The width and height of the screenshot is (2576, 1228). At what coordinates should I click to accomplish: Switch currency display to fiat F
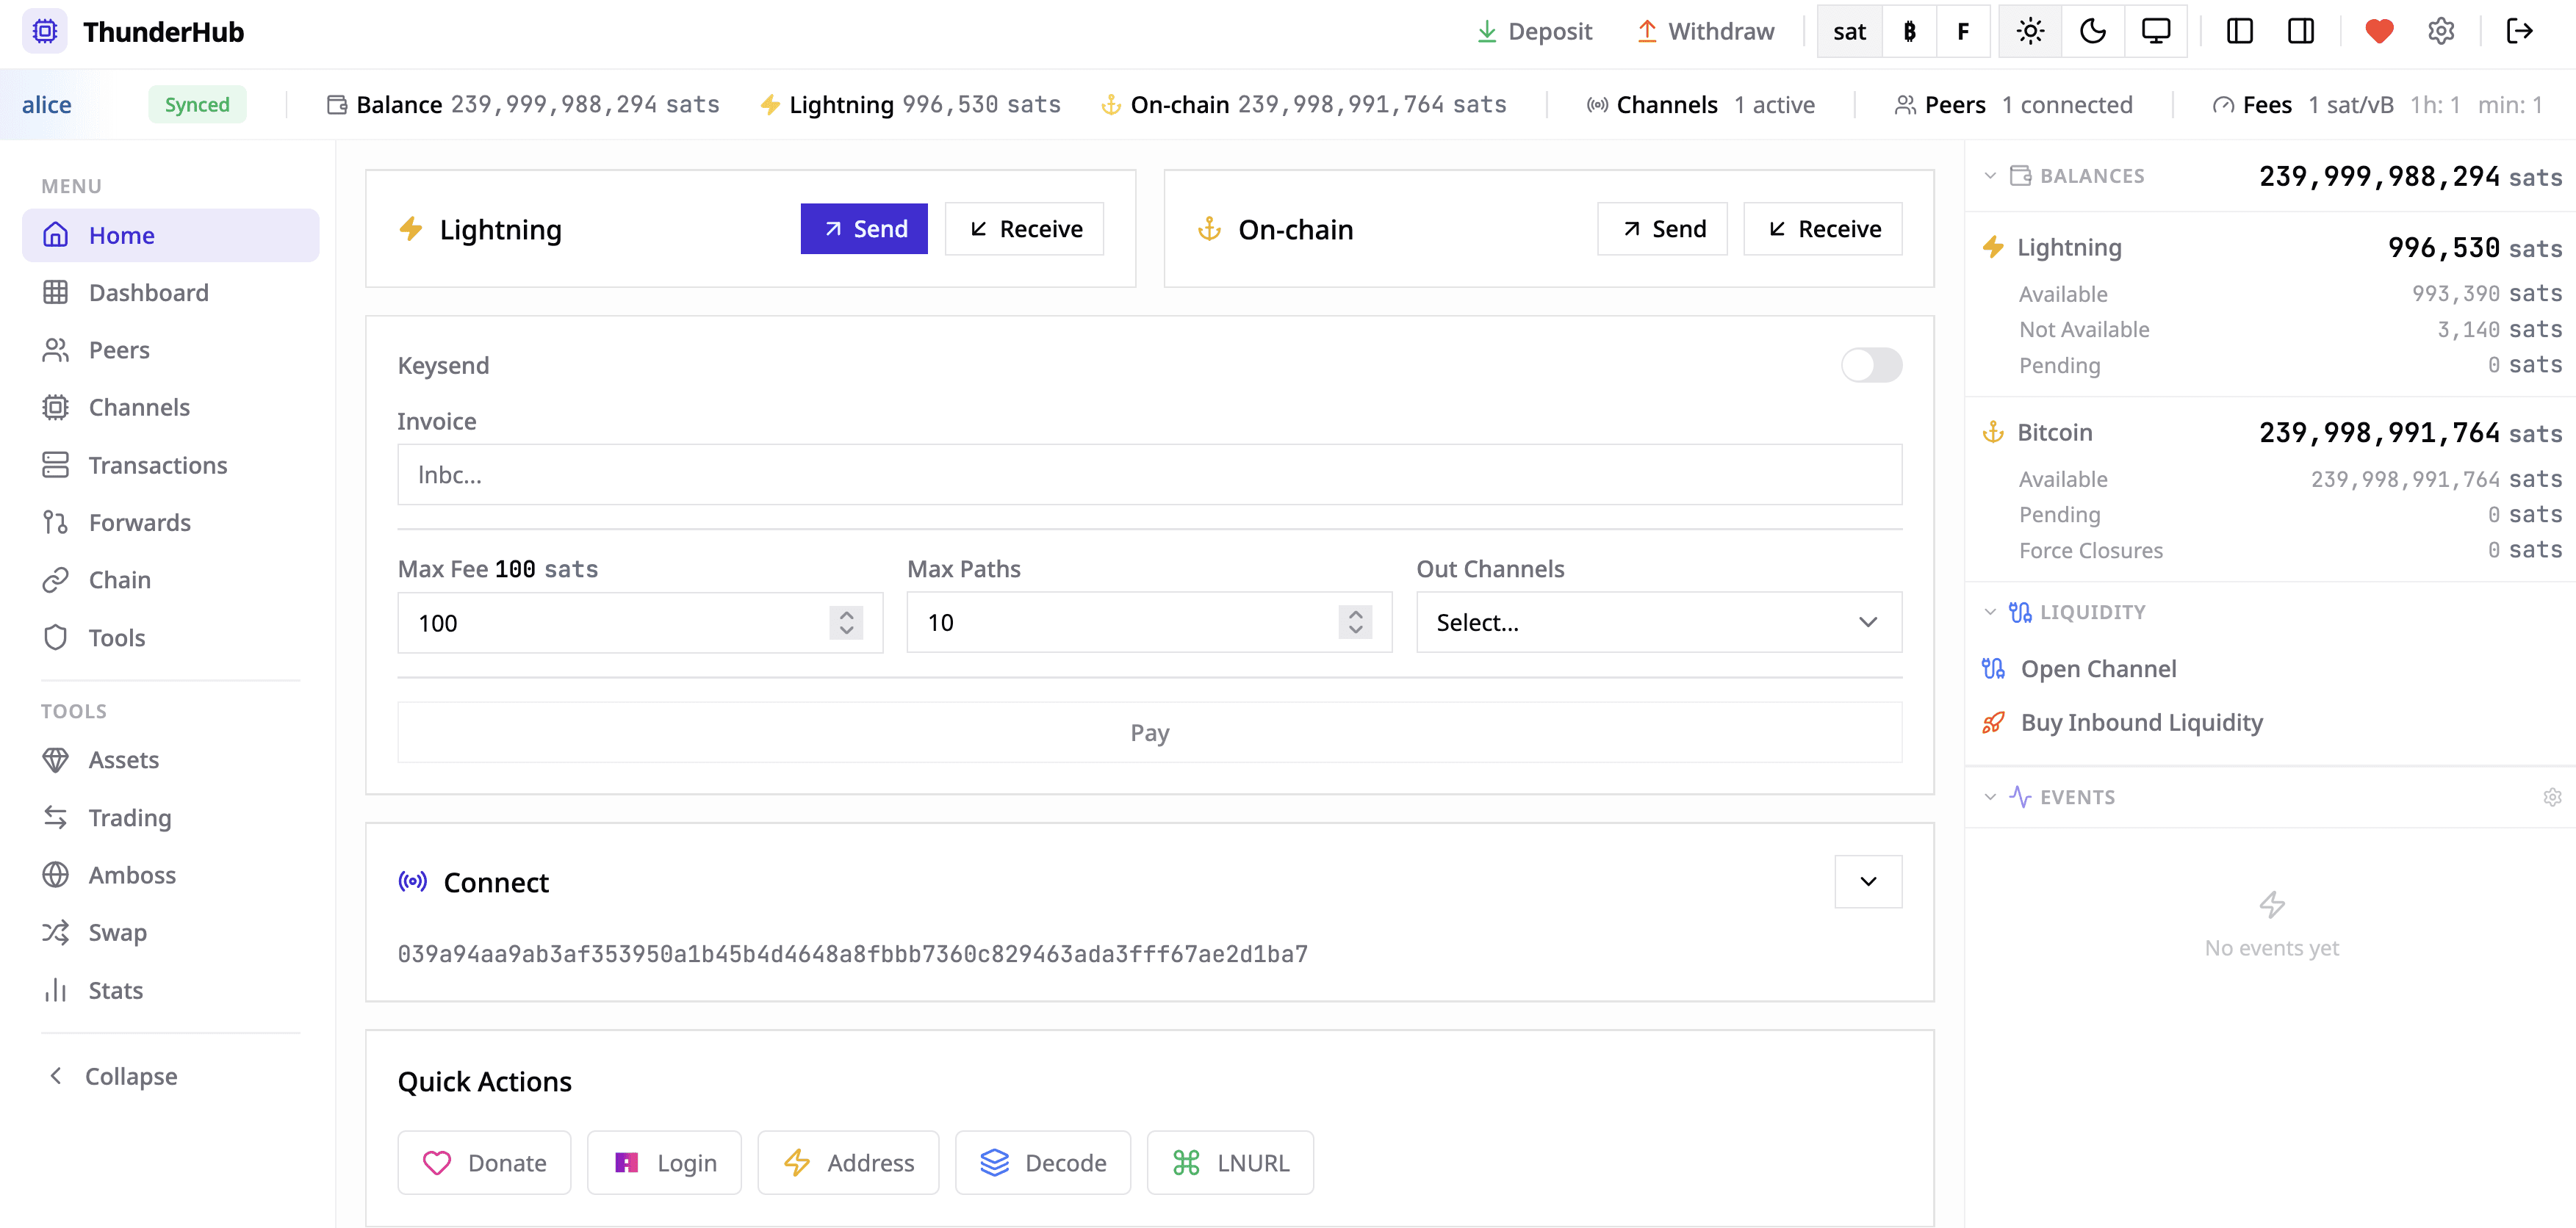pos(1962,31)
